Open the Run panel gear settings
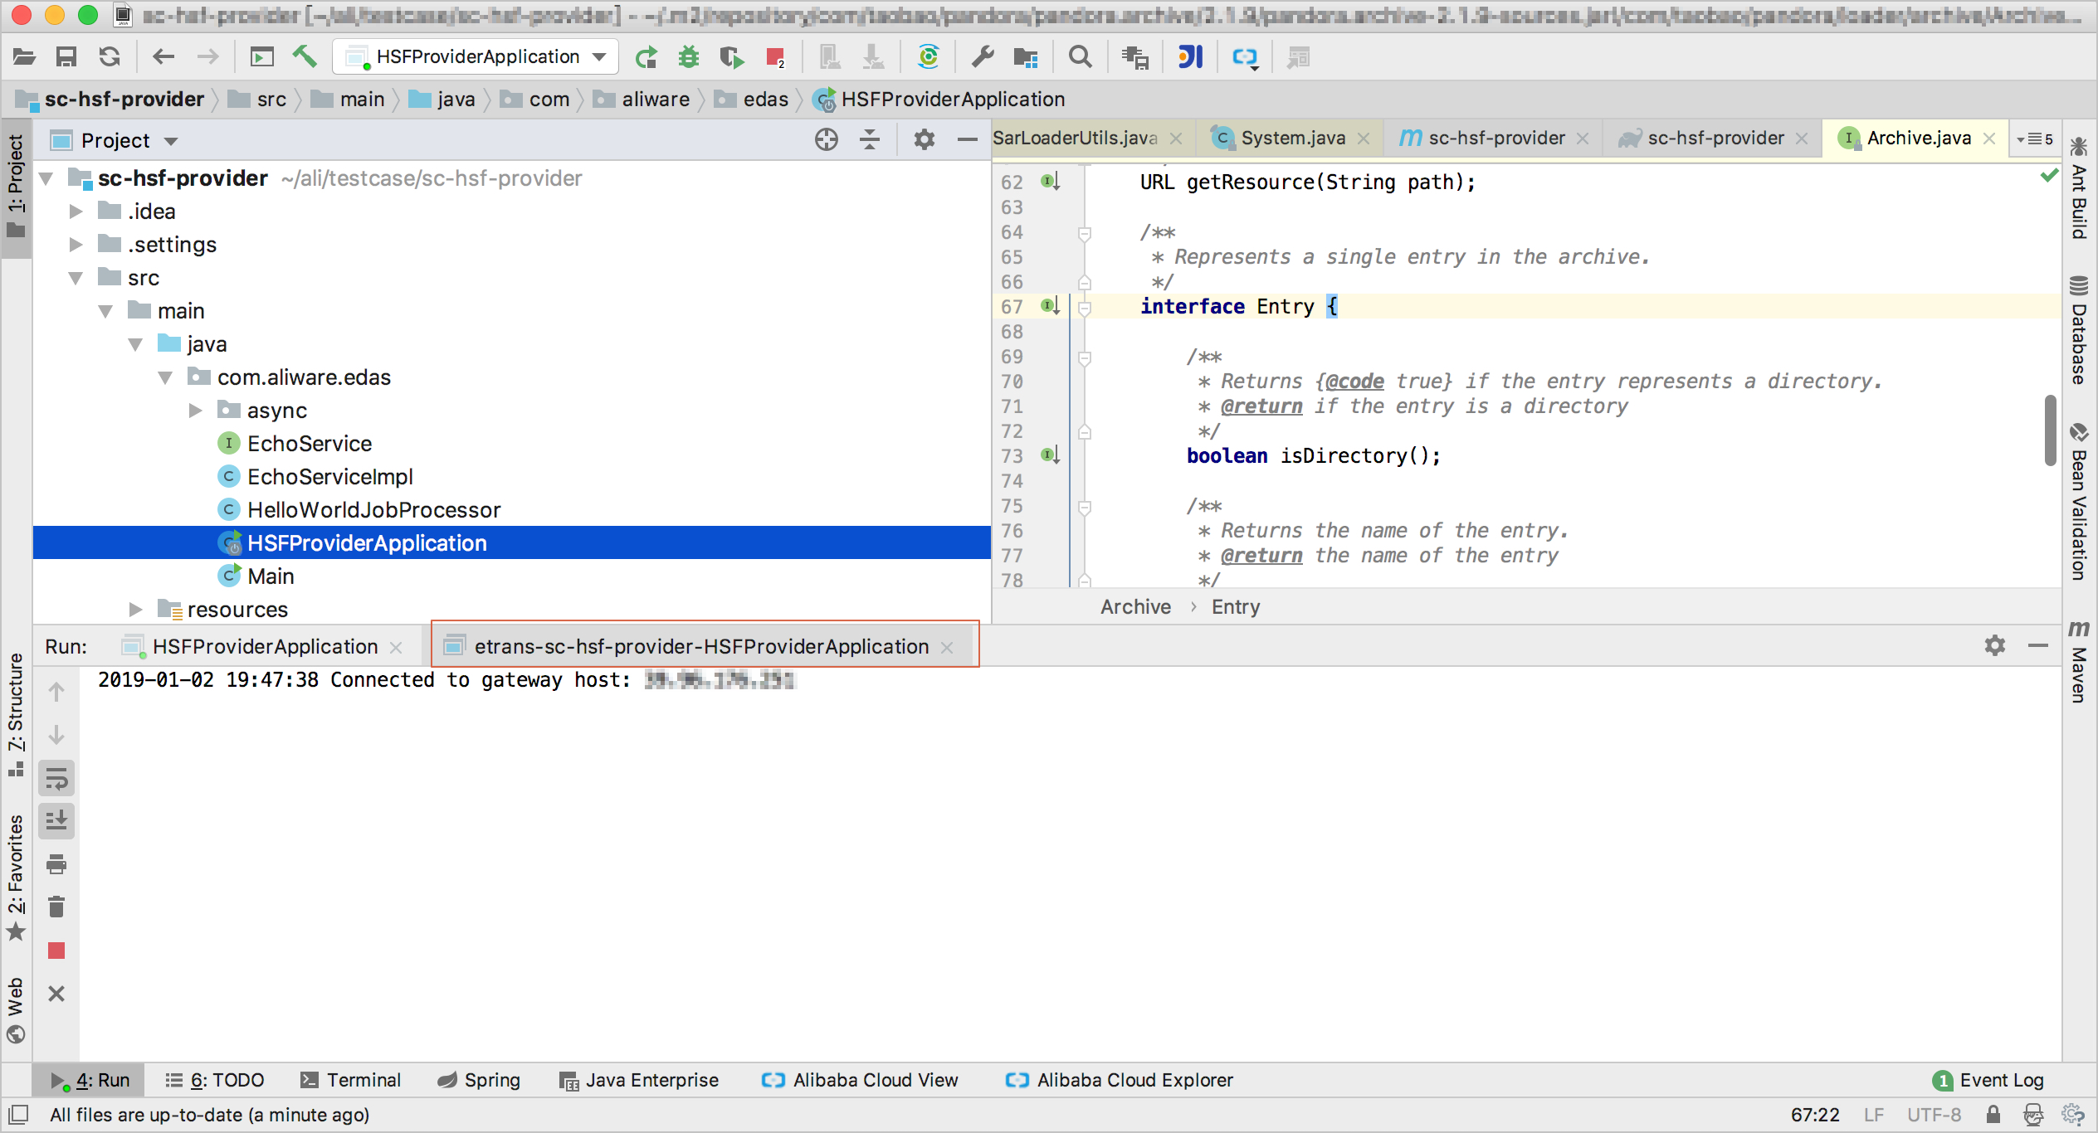Image resolution: width=2098 pixels, height=1133 pixels. tap(1995, 645)
